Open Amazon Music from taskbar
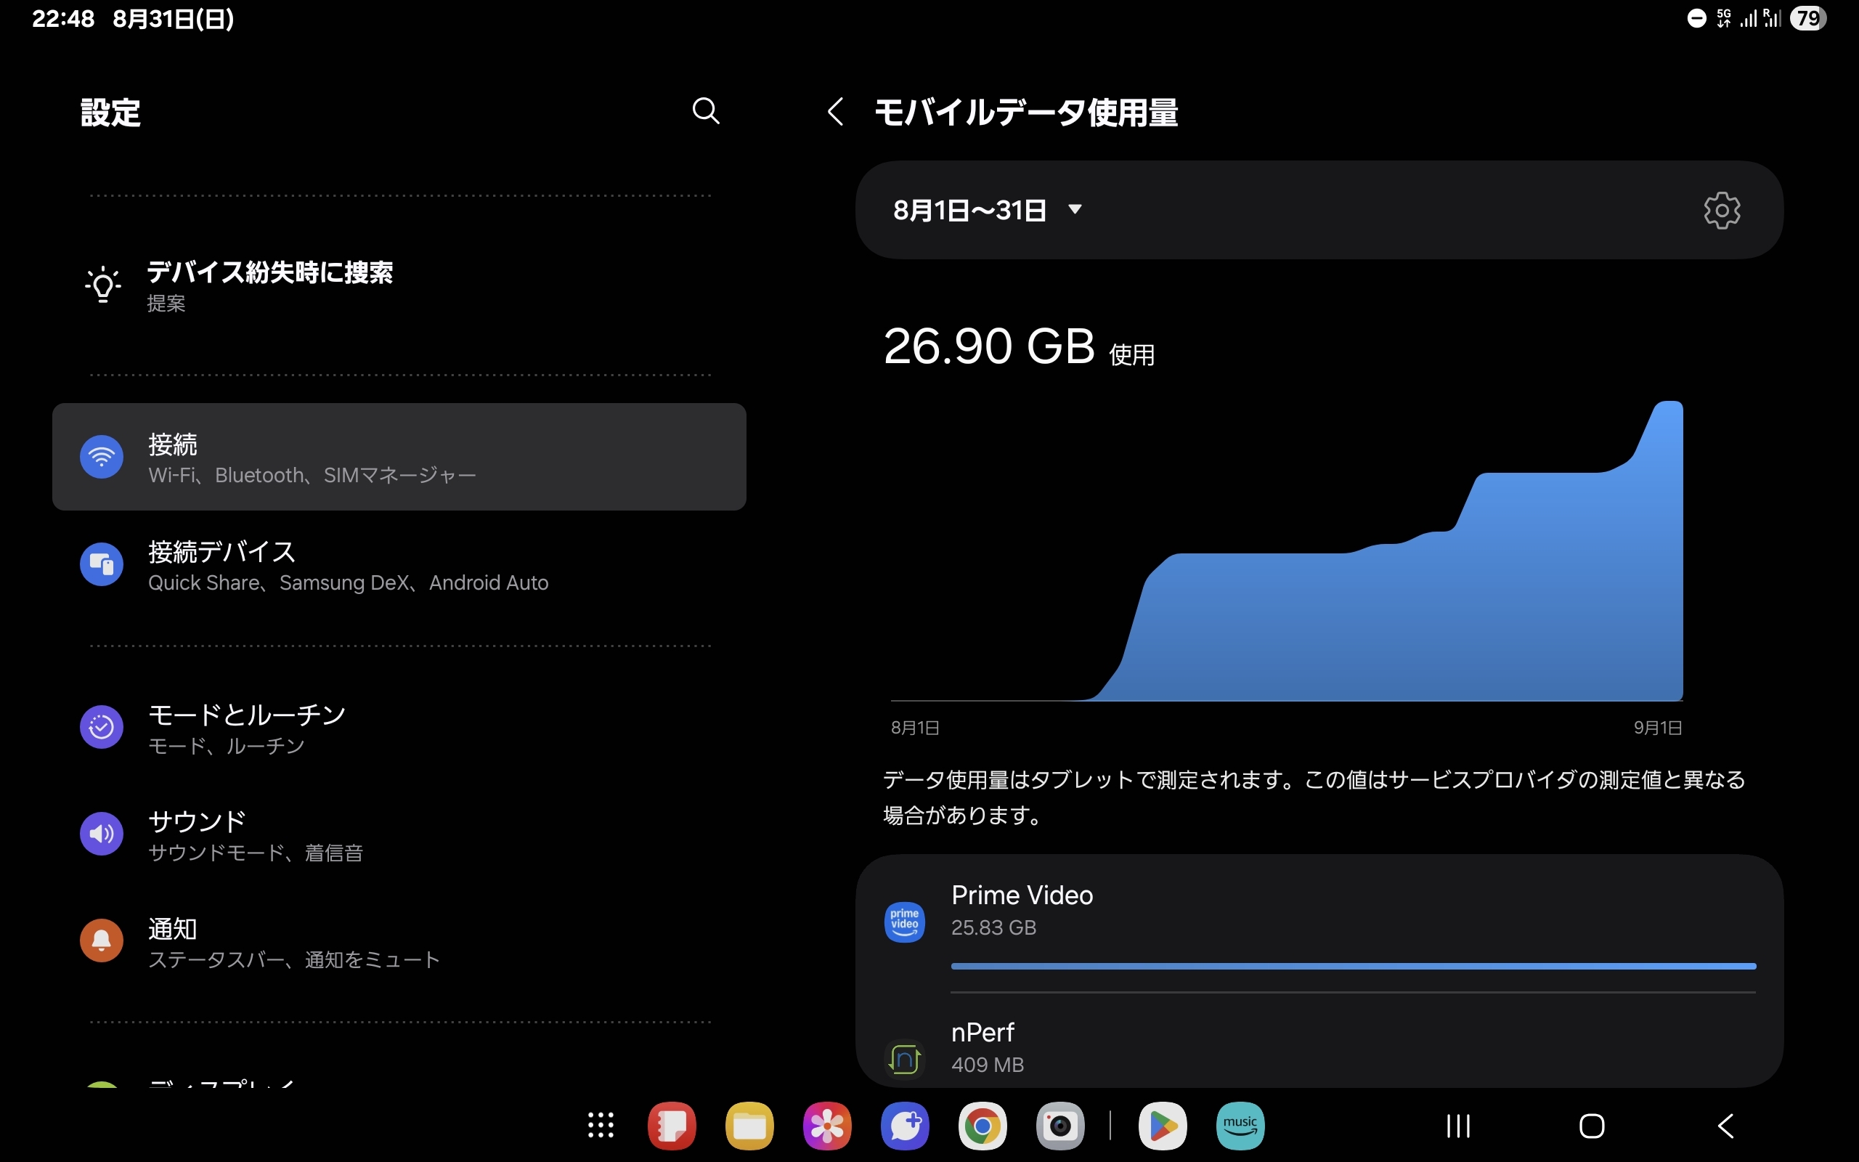1859x1162 pixels. pyautogui.click(x=1240, y=1126)
